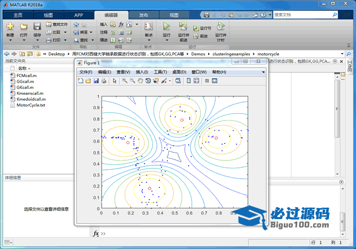
Task: Open the Breakpoints (断点) menu
Action: click(149, 32)
